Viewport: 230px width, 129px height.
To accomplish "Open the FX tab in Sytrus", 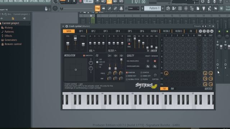I will (x=191, y=31).
